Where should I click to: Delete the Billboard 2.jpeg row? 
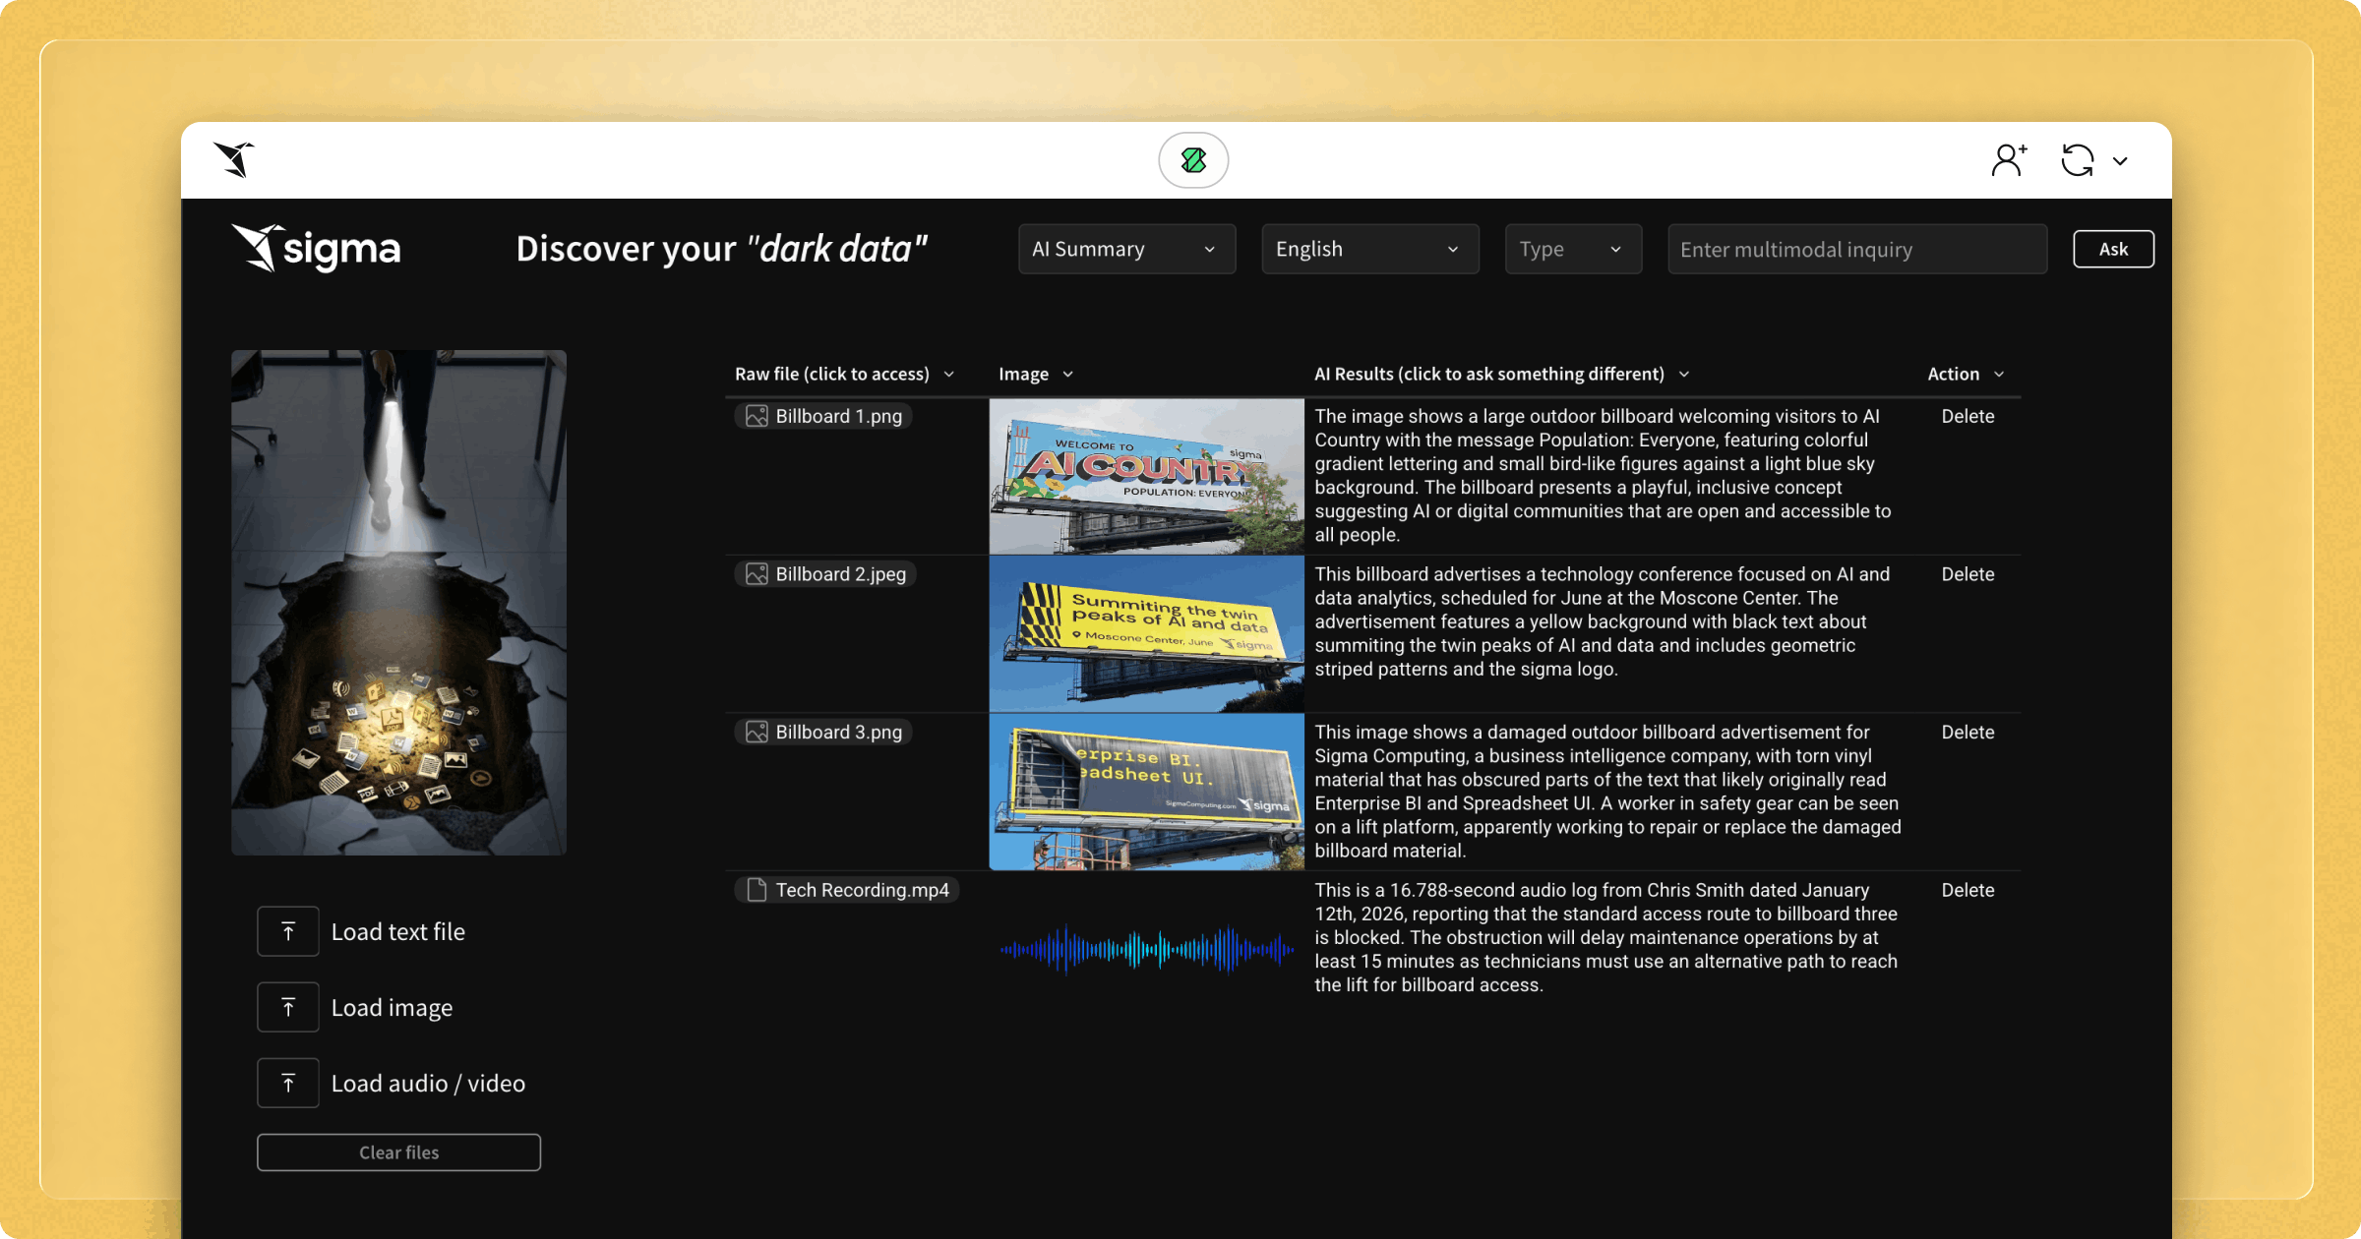1967,574
